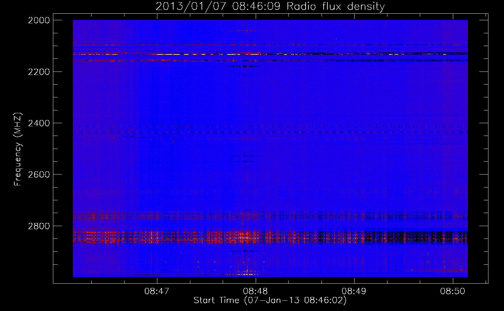
Task: Click the 2200 frequency tick label
Action: point(39,72)
